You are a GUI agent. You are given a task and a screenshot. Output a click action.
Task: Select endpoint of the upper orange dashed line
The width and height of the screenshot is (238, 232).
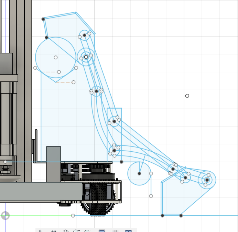point(59,72)
